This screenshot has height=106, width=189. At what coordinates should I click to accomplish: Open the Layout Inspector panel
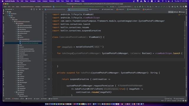tap(179, 99)
